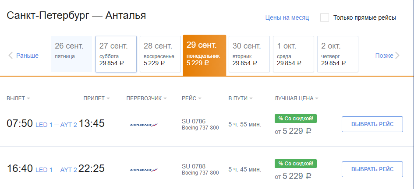The width and height of the screenshot is (414, 189).
Task: Sort by carrier column header
Action: click(146, 98)
